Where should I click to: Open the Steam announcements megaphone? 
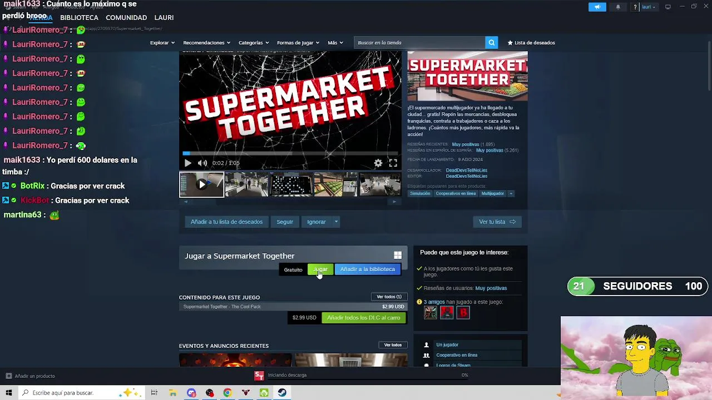point(597,7)
